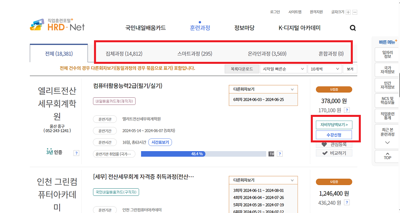Click help icon beside 170,100 원
Viewport: 400px width, 213px height.
(x=347, y=110)
